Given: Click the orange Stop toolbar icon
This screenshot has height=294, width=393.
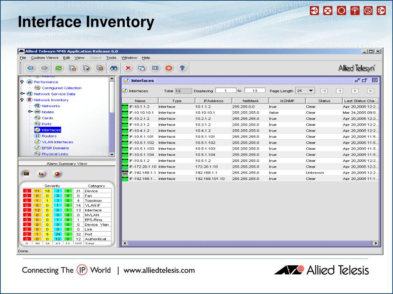Looking at the screenshot, I should pos(169,68).
